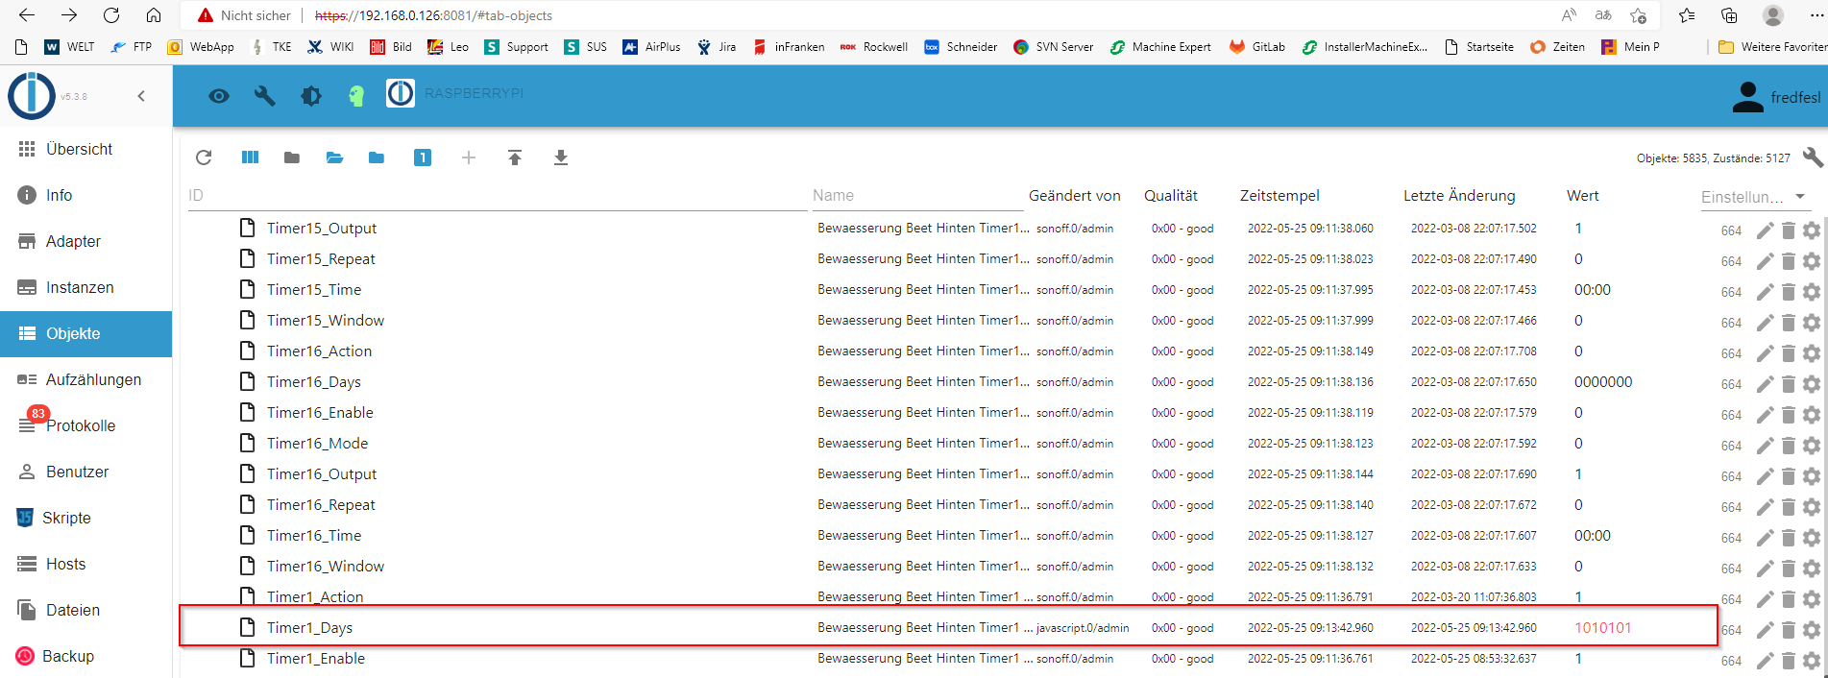Toggle expert mode head icon
The height and width of the screenshot is (678, 1828).
point(356,96)
